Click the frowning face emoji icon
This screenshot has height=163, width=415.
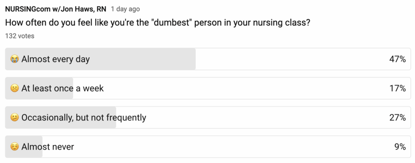pos(15,88)
